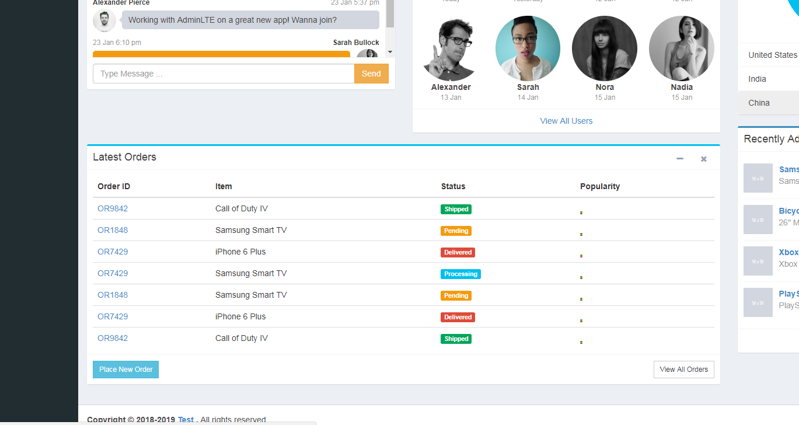Open View All Orders
Image resolution: width=799 pixels, height=425 pixels.
683,369
